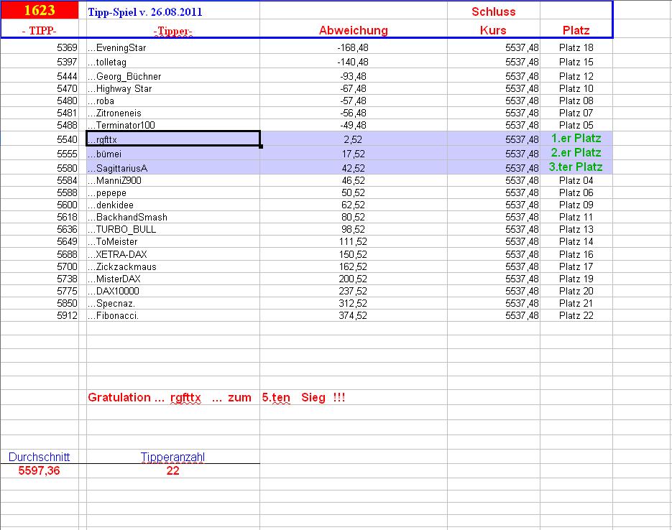Screen dimensions: 672x530
Task: Click the 5537,48 Kurs cell in EveningStar row
Action: click(x=494, y=47)
